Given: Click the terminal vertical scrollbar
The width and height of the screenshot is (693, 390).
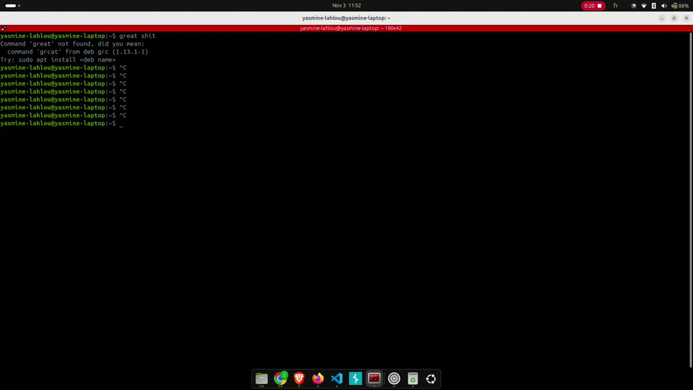Looking at the screenshot, I should tap(691, 200).
